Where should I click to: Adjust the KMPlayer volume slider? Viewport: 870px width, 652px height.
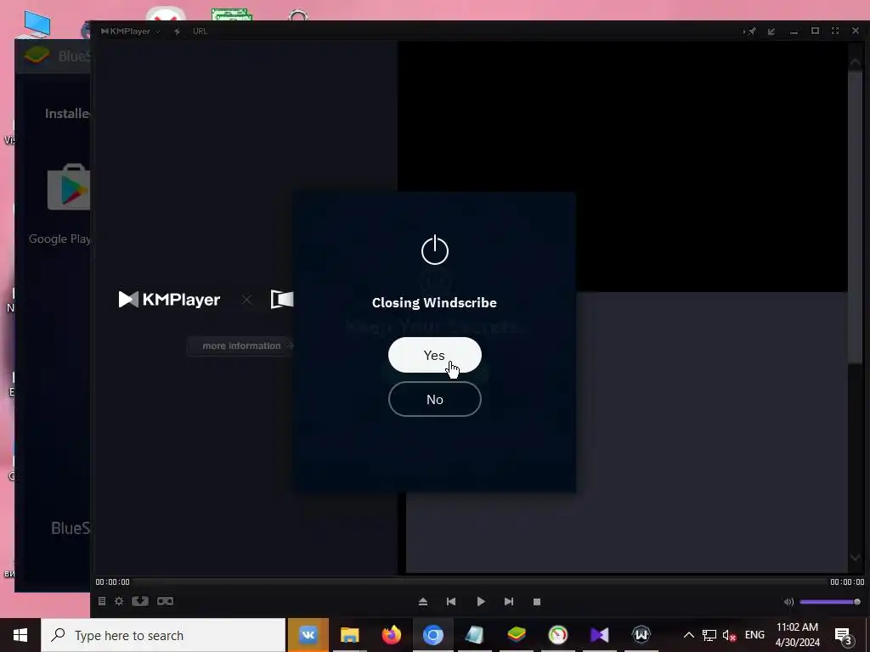pos(830,602)
